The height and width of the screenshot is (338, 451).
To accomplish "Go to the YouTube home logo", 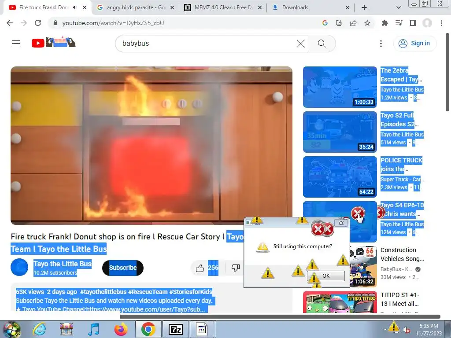I will 53,43.
